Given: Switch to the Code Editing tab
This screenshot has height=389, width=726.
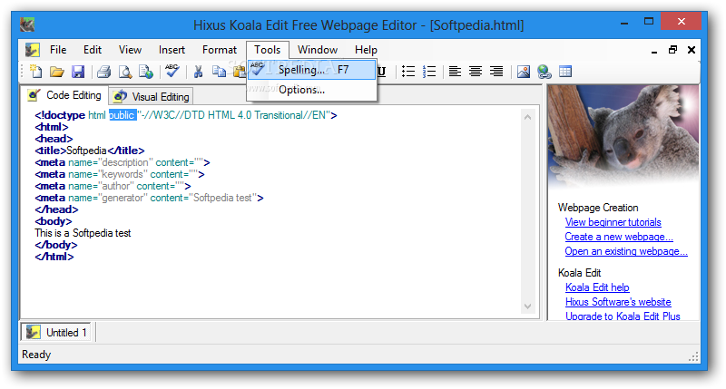Looking at the screenshot, I should coord(64,95).
